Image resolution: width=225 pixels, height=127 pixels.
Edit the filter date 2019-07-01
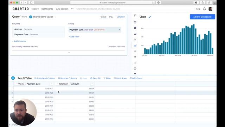click(99, 30)
